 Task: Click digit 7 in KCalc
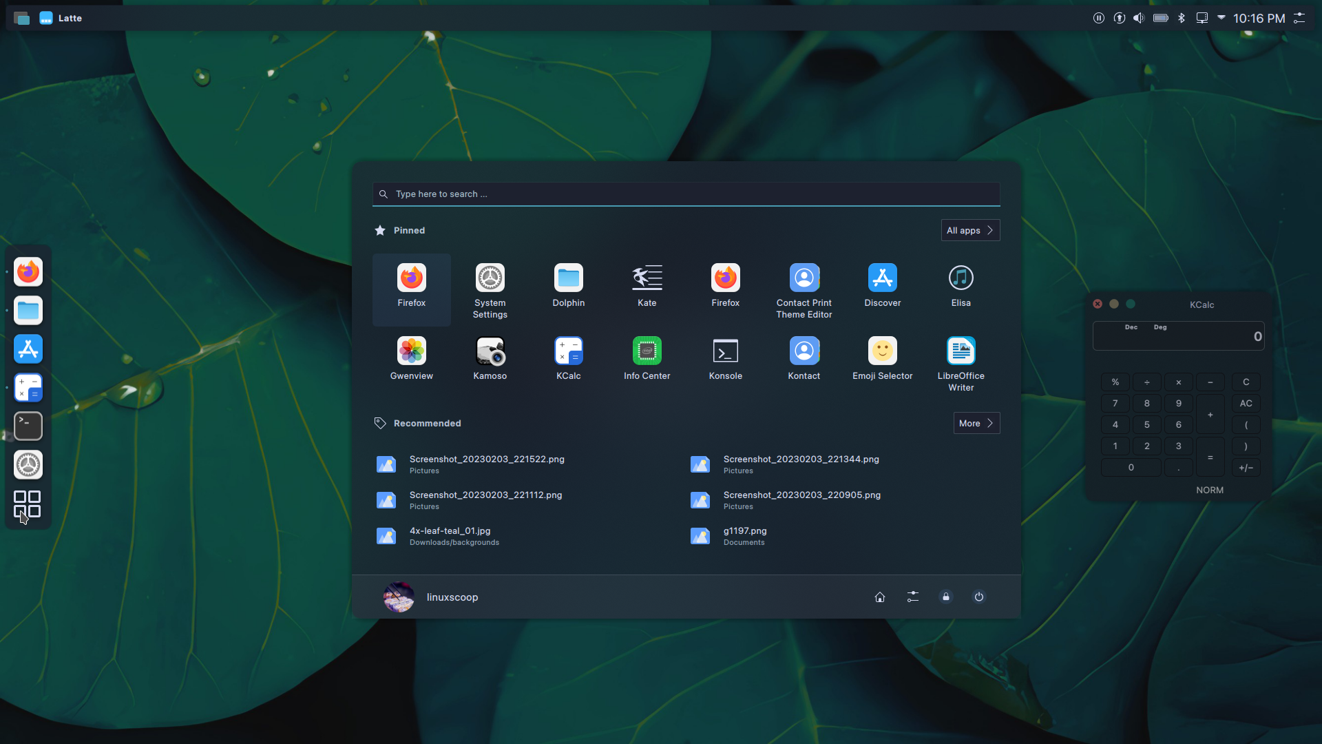[1115, 404]
